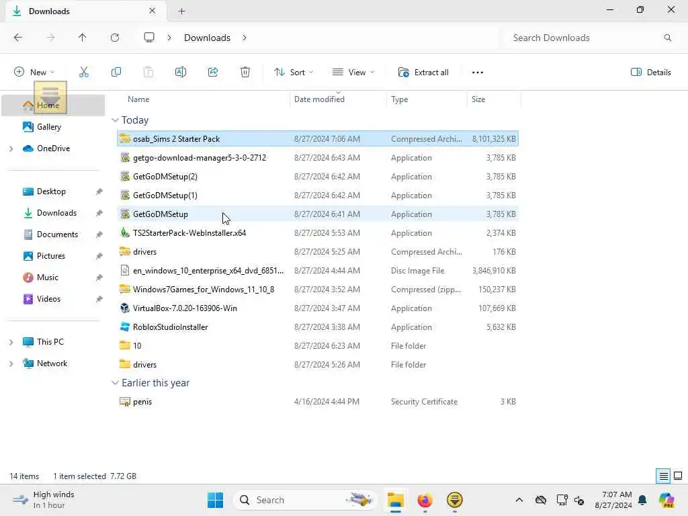
Task: Open more options ellipsis menu
Action: (478, 73)
